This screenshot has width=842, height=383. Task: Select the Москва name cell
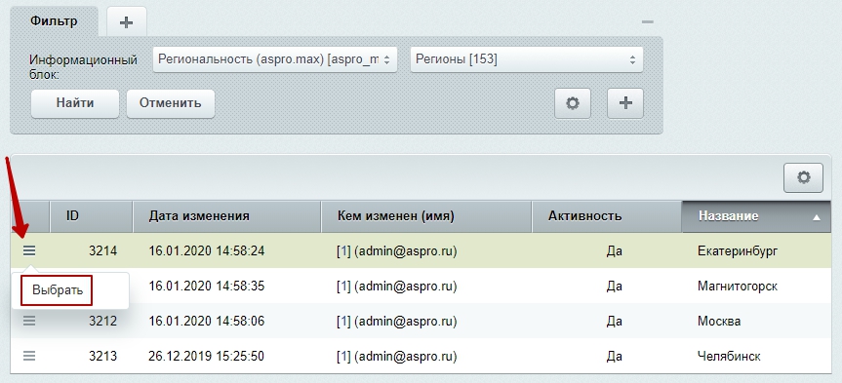pos(719,322)
